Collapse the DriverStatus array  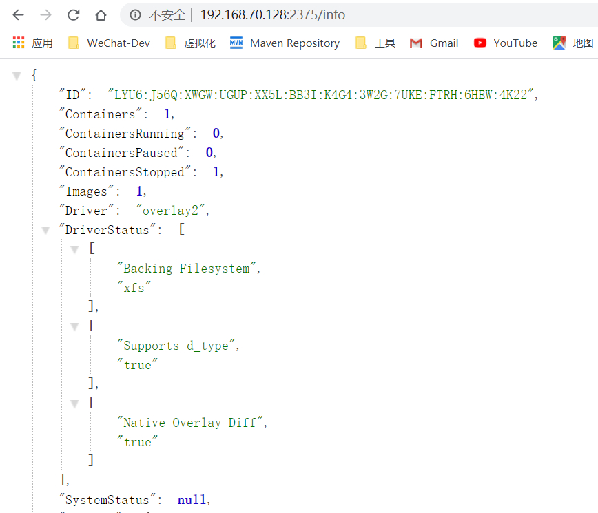pos(45,230)
